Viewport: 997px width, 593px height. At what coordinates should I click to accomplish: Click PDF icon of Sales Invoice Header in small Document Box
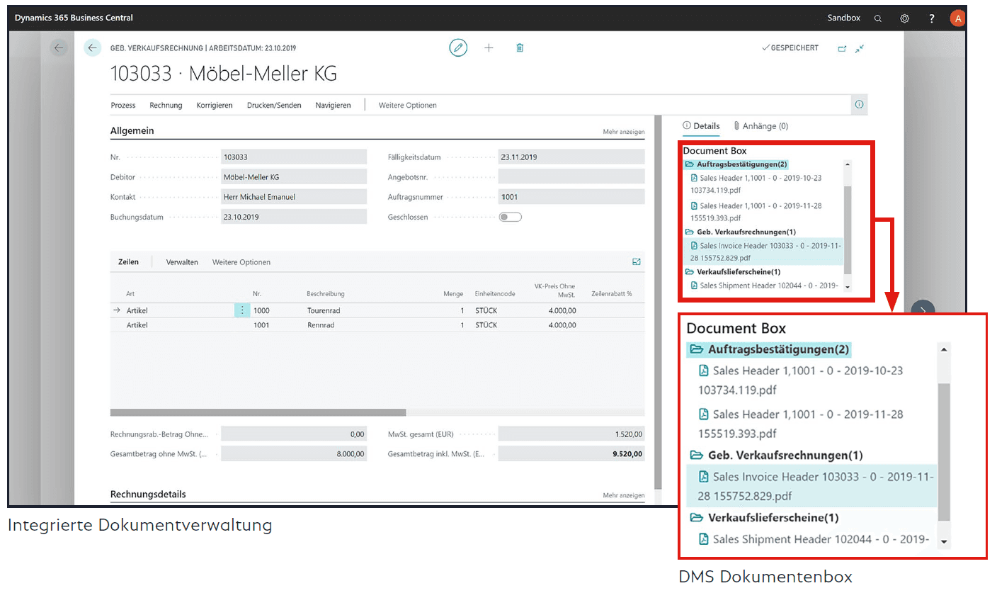click(x=695, y=246)
